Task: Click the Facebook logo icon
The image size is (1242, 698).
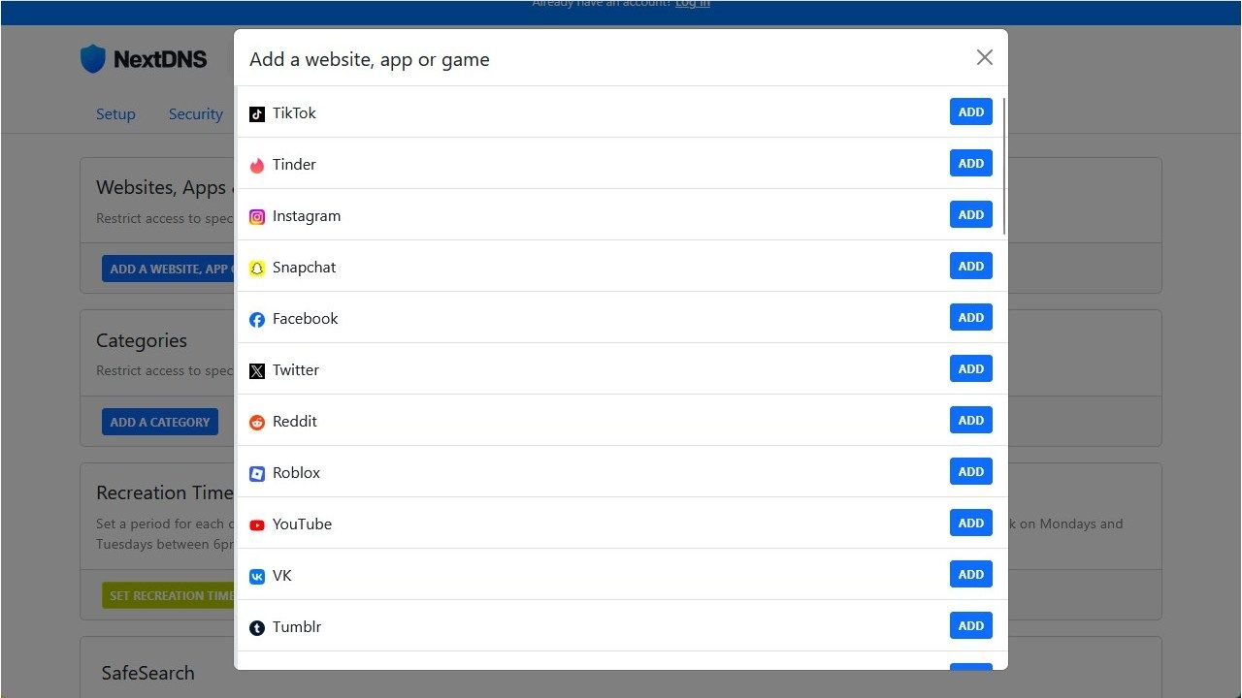Action: [257, 320]
